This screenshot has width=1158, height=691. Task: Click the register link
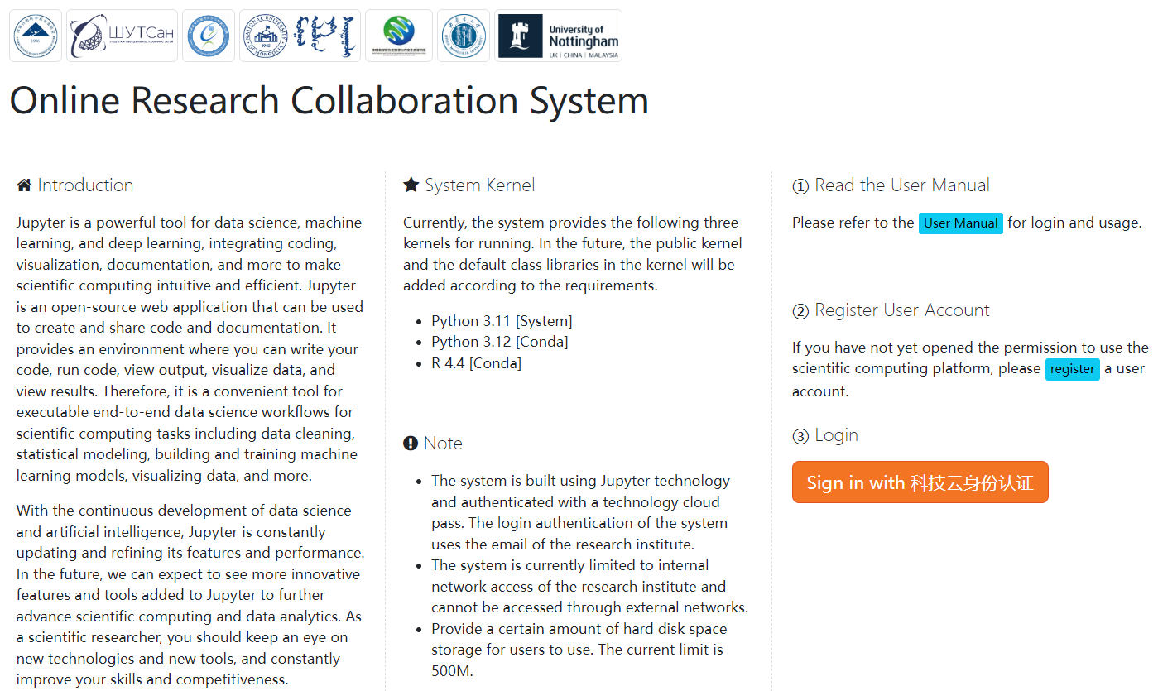(x=1072, y=369)
